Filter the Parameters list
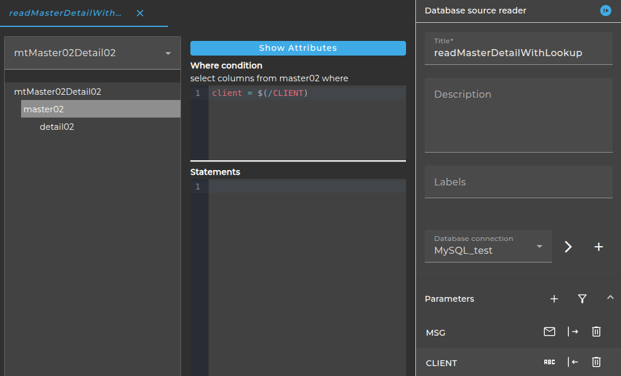The width and height of the screenshot is (621, 376). [582, 299]
